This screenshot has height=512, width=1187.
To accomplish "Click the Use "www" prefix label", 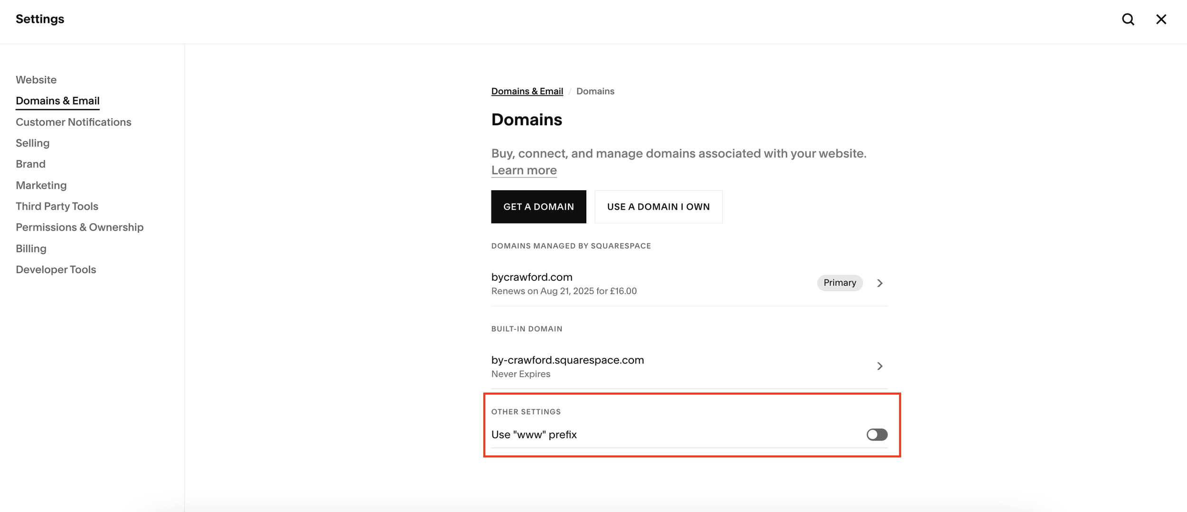I will coord(534,435).
